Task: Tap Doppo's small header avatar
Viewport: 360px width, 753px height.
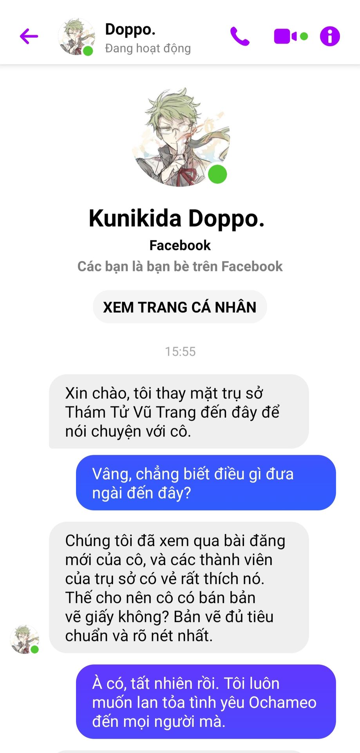Action: [x=76, y=36]
